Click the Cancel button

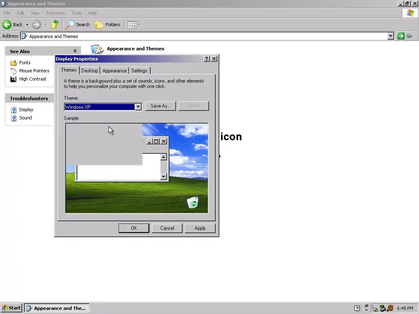click(x=167, y=228)
